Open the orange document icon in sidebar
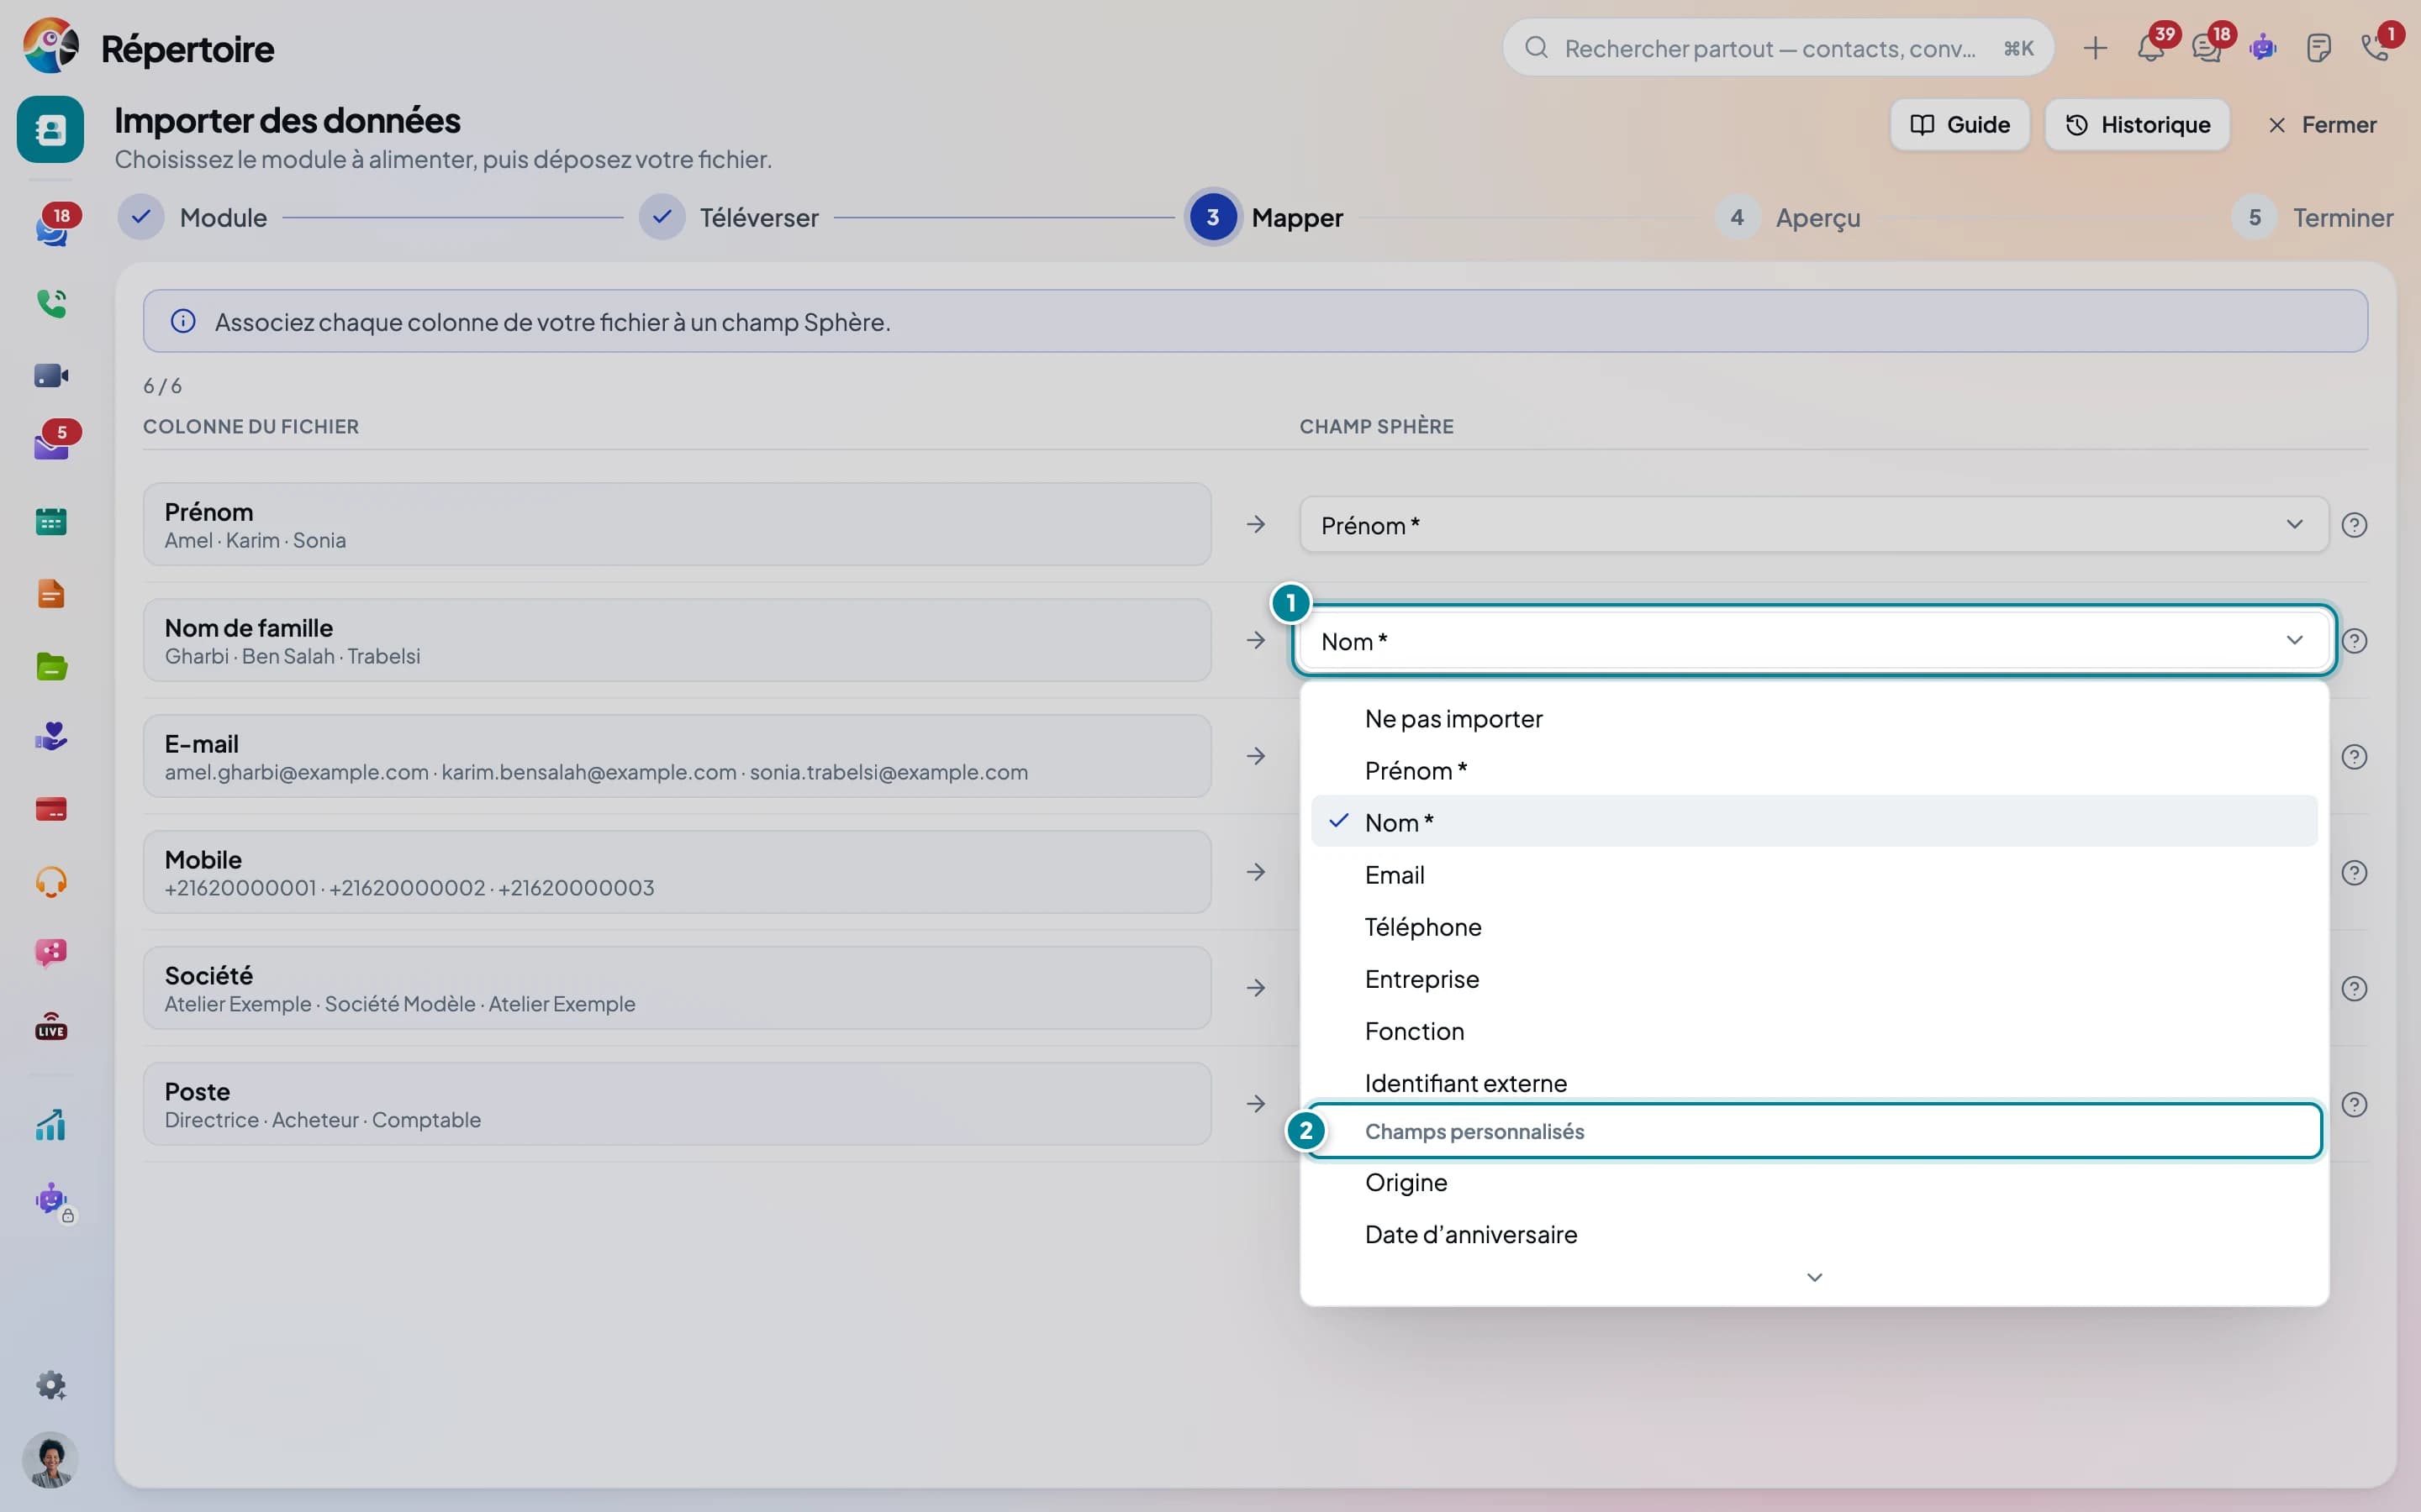This screenshot has height=1512, width=2421. tap(51, 594)
